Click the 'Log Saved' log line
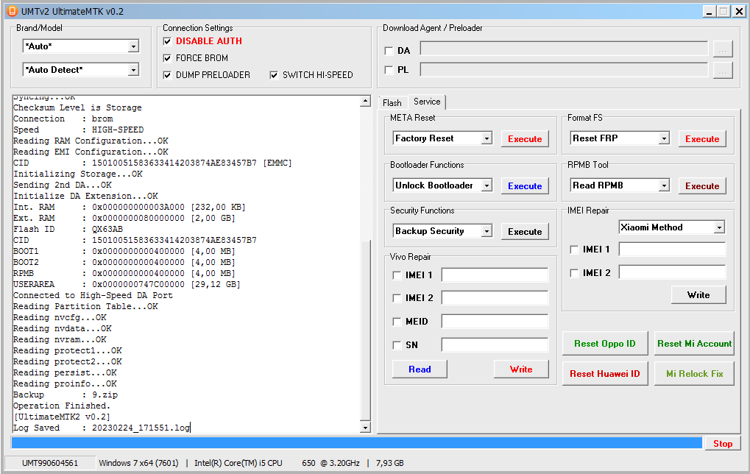 tap(102, 428)
